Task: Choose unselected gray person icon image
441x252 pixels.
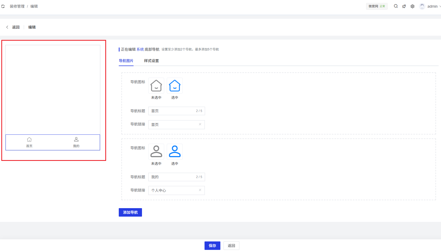Action: (x=156, y=152)
